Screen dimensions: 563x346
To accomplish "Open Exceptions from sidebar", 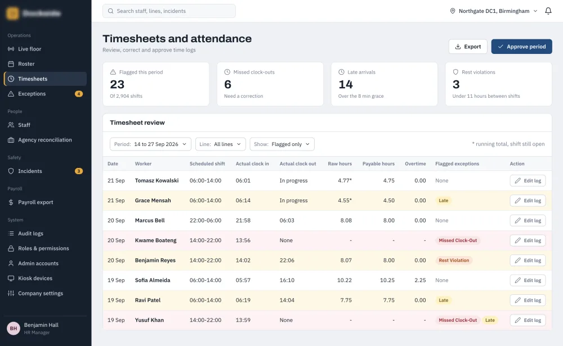I will tap(45, 94).
